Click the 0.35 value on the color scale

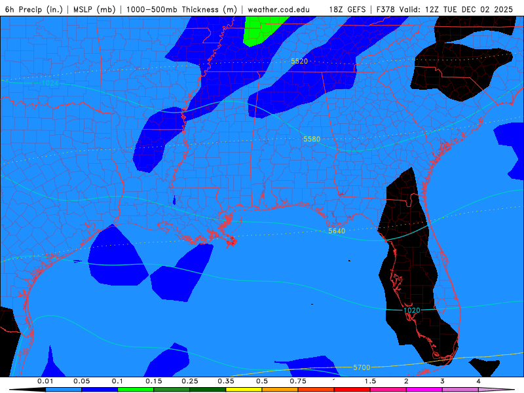[226, 381]
